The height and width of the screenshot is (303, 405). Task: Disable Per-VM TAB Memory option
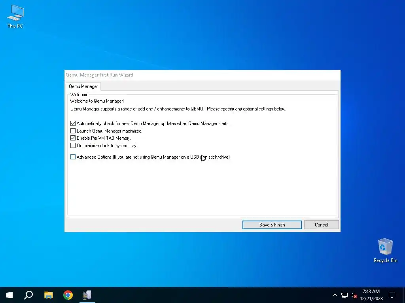73,138
